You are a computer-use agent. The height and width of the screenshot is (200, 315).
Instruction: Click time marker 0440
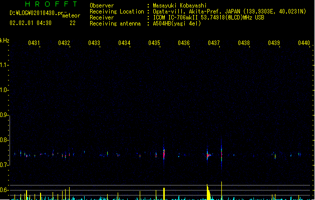pyautogui.click(x=304, y=42)
